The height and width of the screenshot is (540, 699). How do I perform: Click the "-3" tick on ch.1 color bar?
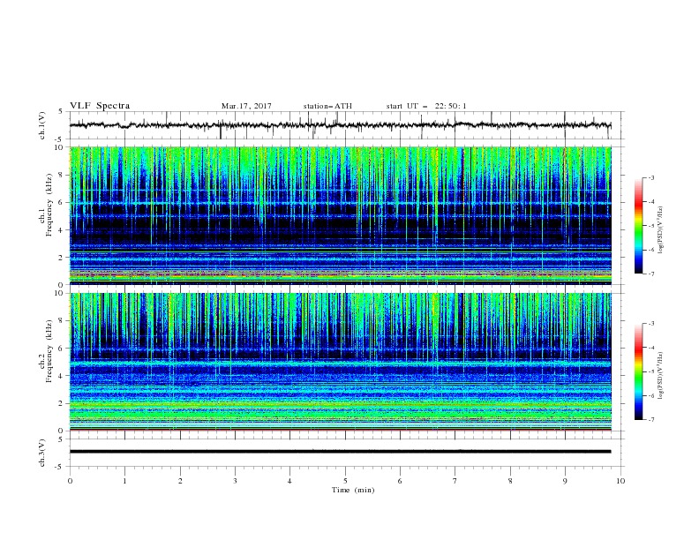(651, 178)
